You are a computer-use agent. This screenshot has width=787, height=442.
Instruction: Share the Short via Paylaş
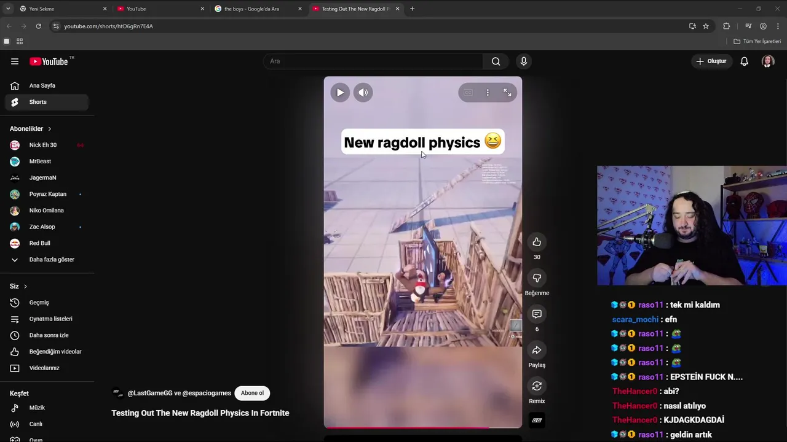coord(537,350)
